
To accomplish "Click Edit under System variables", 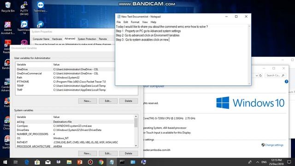I will pyautogui.click(x=108, y=154).
